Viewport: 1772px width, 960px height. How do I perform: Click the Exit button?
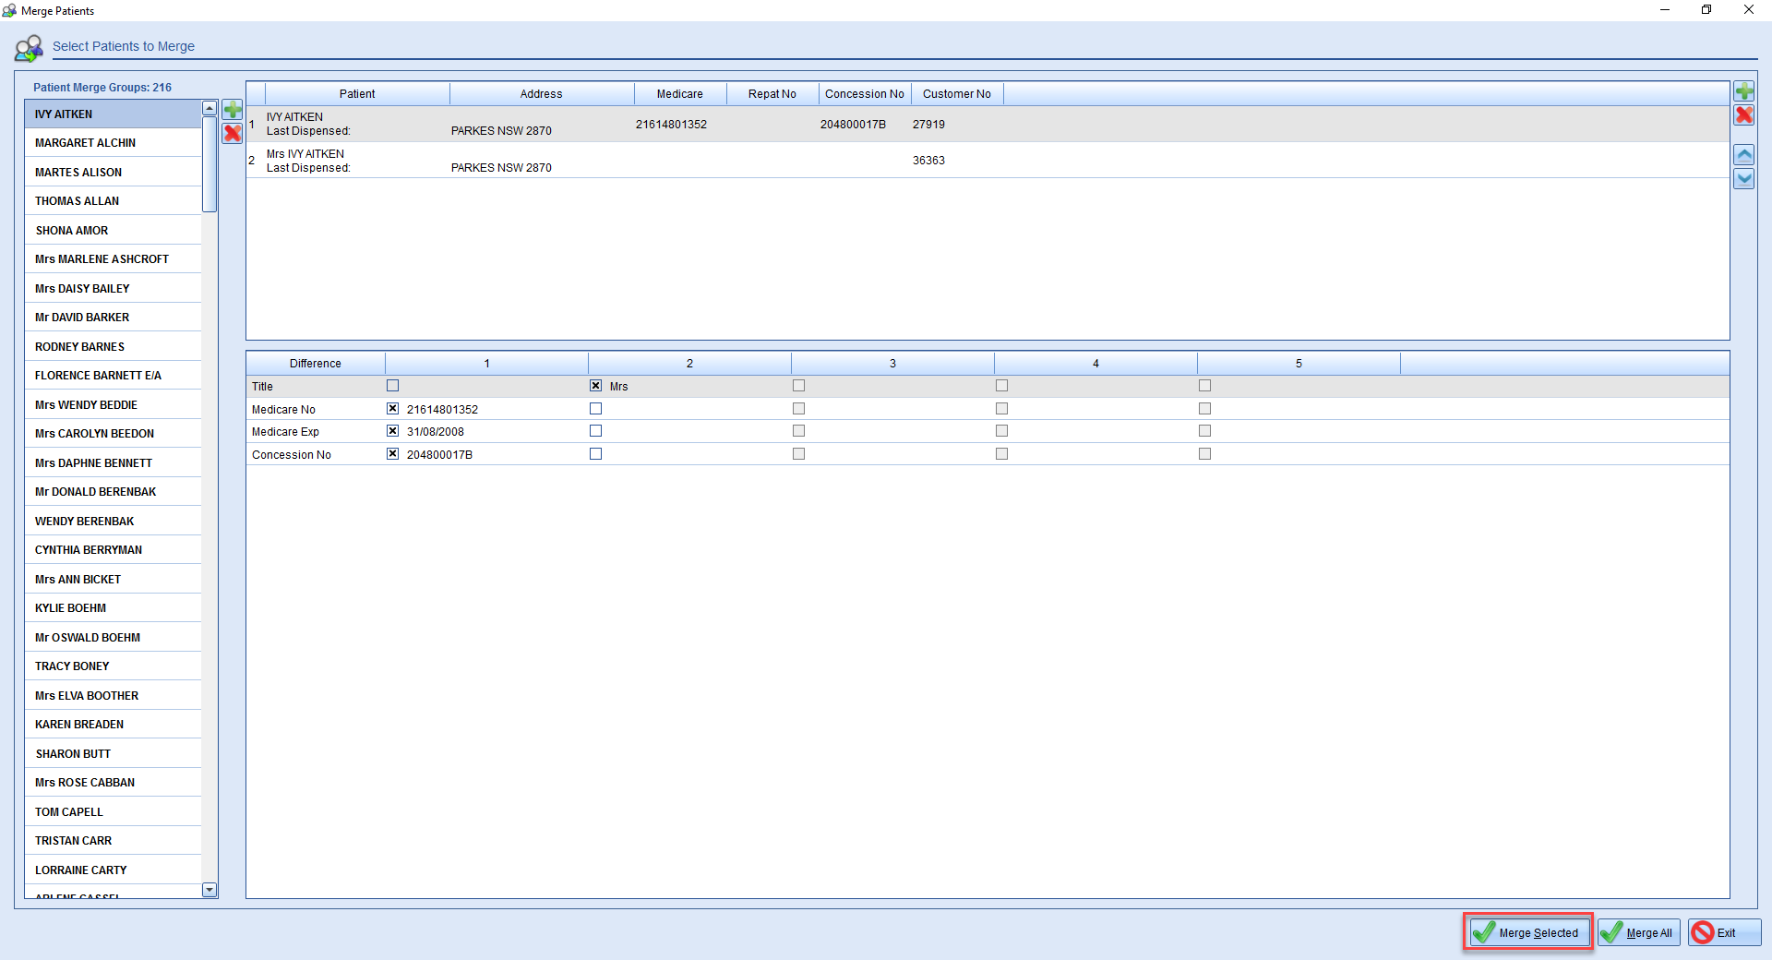point(1725,932)
